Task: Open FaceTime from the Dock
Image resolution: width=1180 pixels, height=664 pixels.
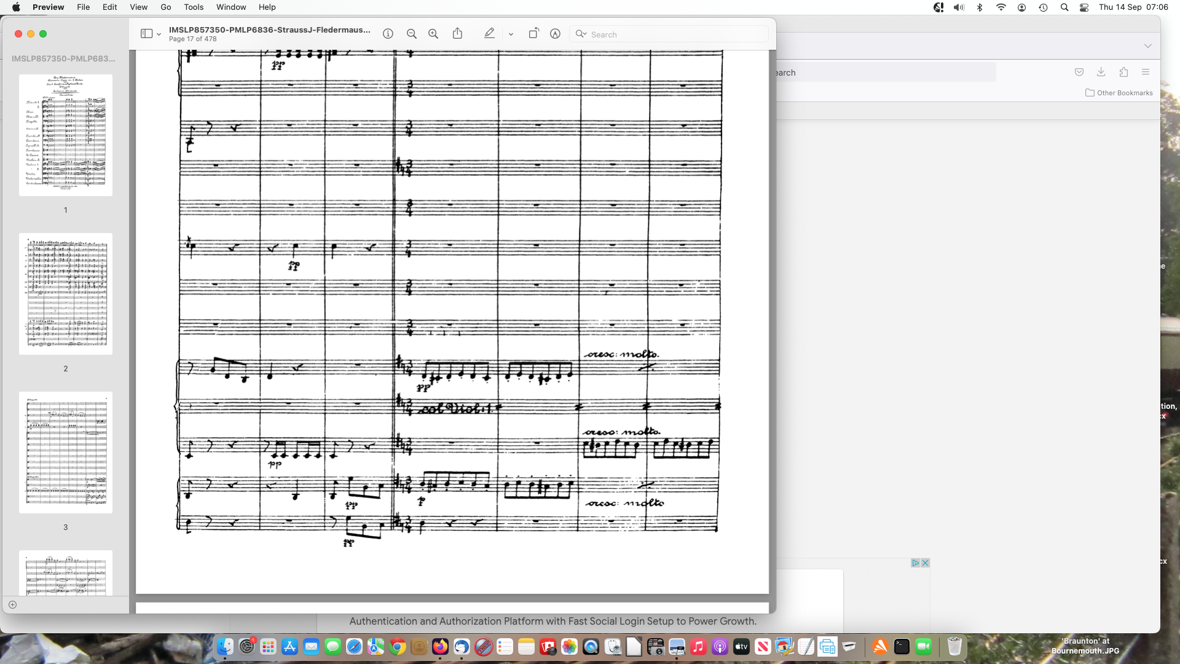Action: tap(923, 647)
